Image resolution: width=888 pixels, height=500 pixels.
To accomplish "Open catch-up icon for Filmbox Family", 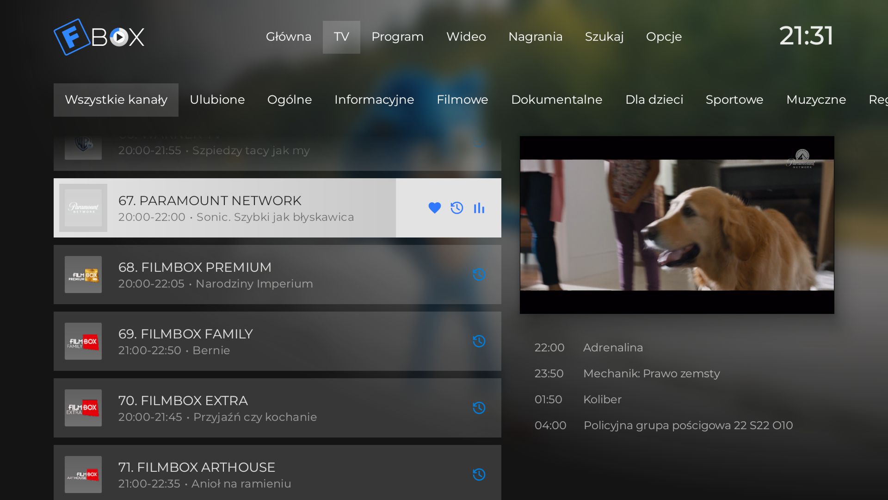I will pyautogui.click(x=479, y=341).
